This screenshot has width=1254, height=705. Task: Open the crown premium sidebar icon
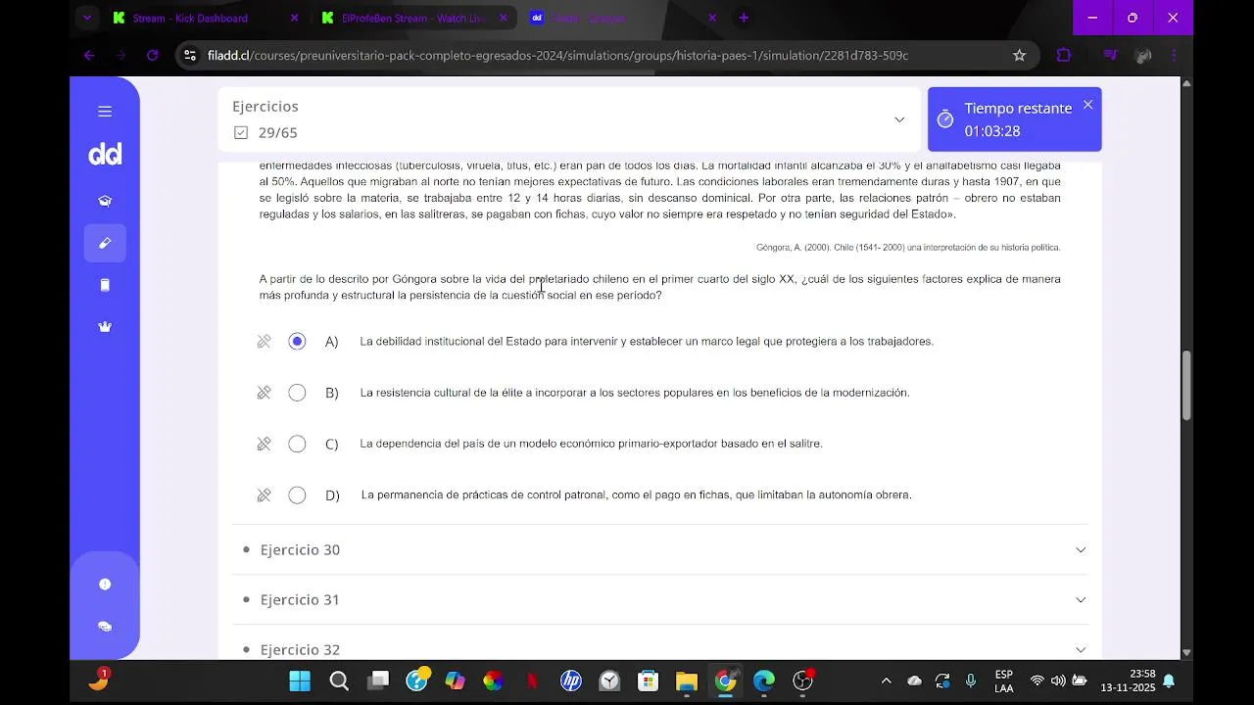coord(105,327)
